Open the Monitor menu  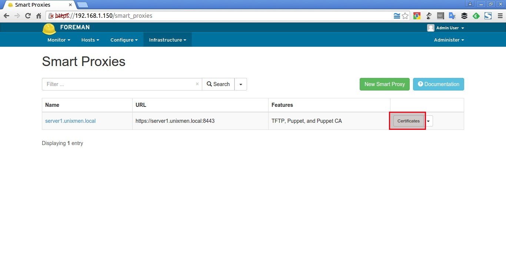(x=59, y=40)
